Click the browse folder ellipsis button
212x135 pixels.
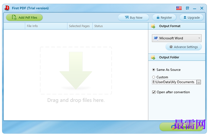coord(199,82)
